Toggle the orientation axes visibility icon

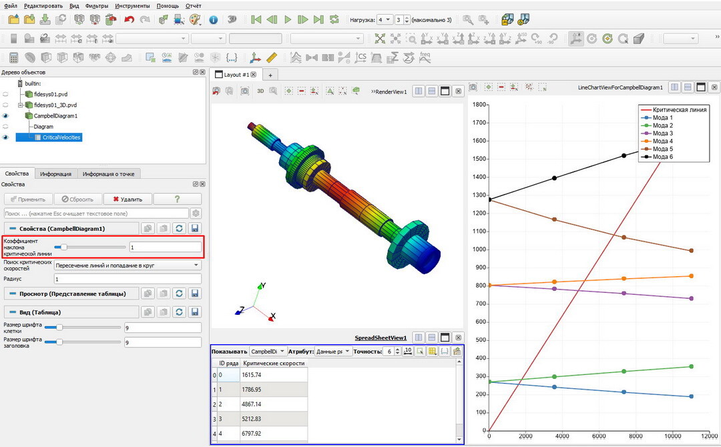(575, 39)
